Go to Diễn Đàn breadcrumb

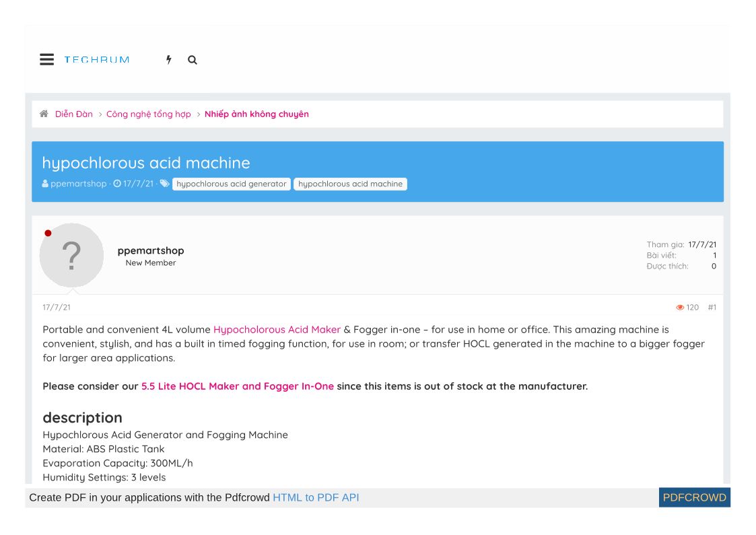click(x=74, y=114)
